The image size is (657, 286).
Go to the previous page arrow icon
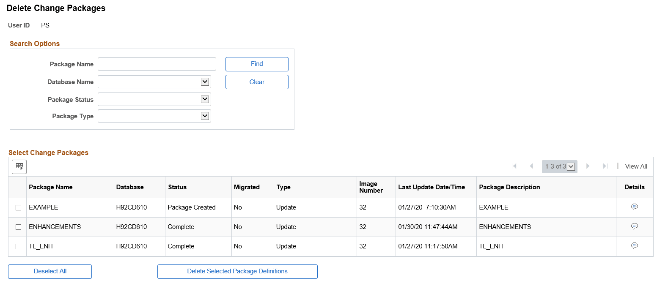coord(531,166)
